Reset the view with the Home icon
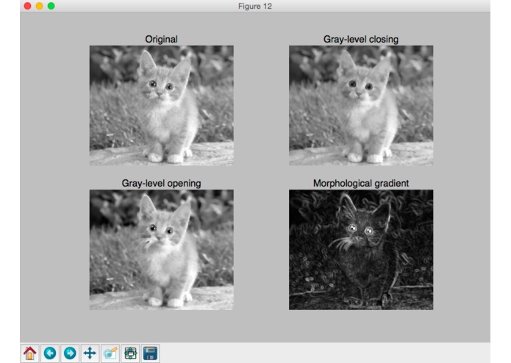This screenshot has height=363, width=511. [30, 353]
